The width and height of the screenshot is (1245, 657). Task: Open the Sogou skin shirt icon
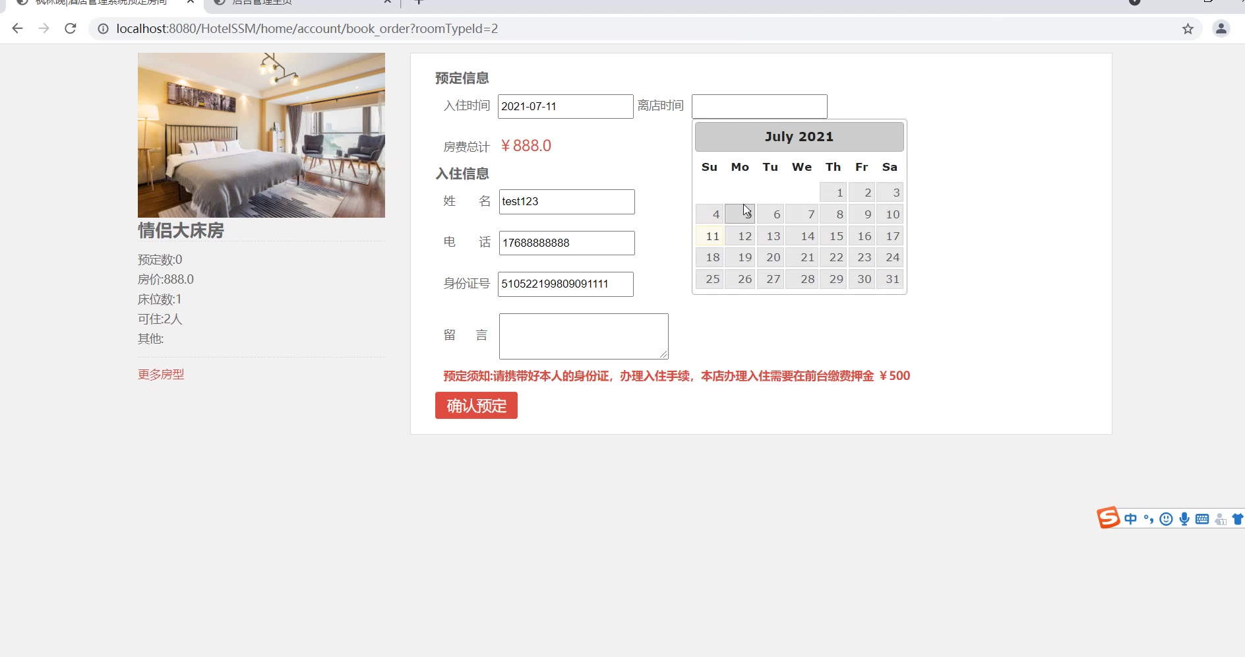pyautogui.click(x=1238, y=519)
